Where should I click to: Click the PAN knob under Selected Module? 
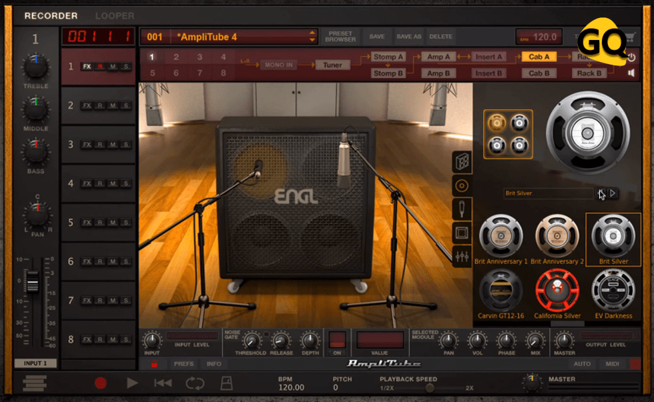[x=448, y=341]
